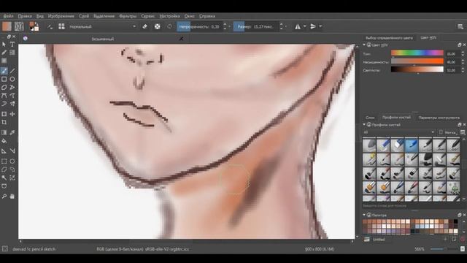Select the polygon tool
This screenshot has width=467, height=263.
4,88
